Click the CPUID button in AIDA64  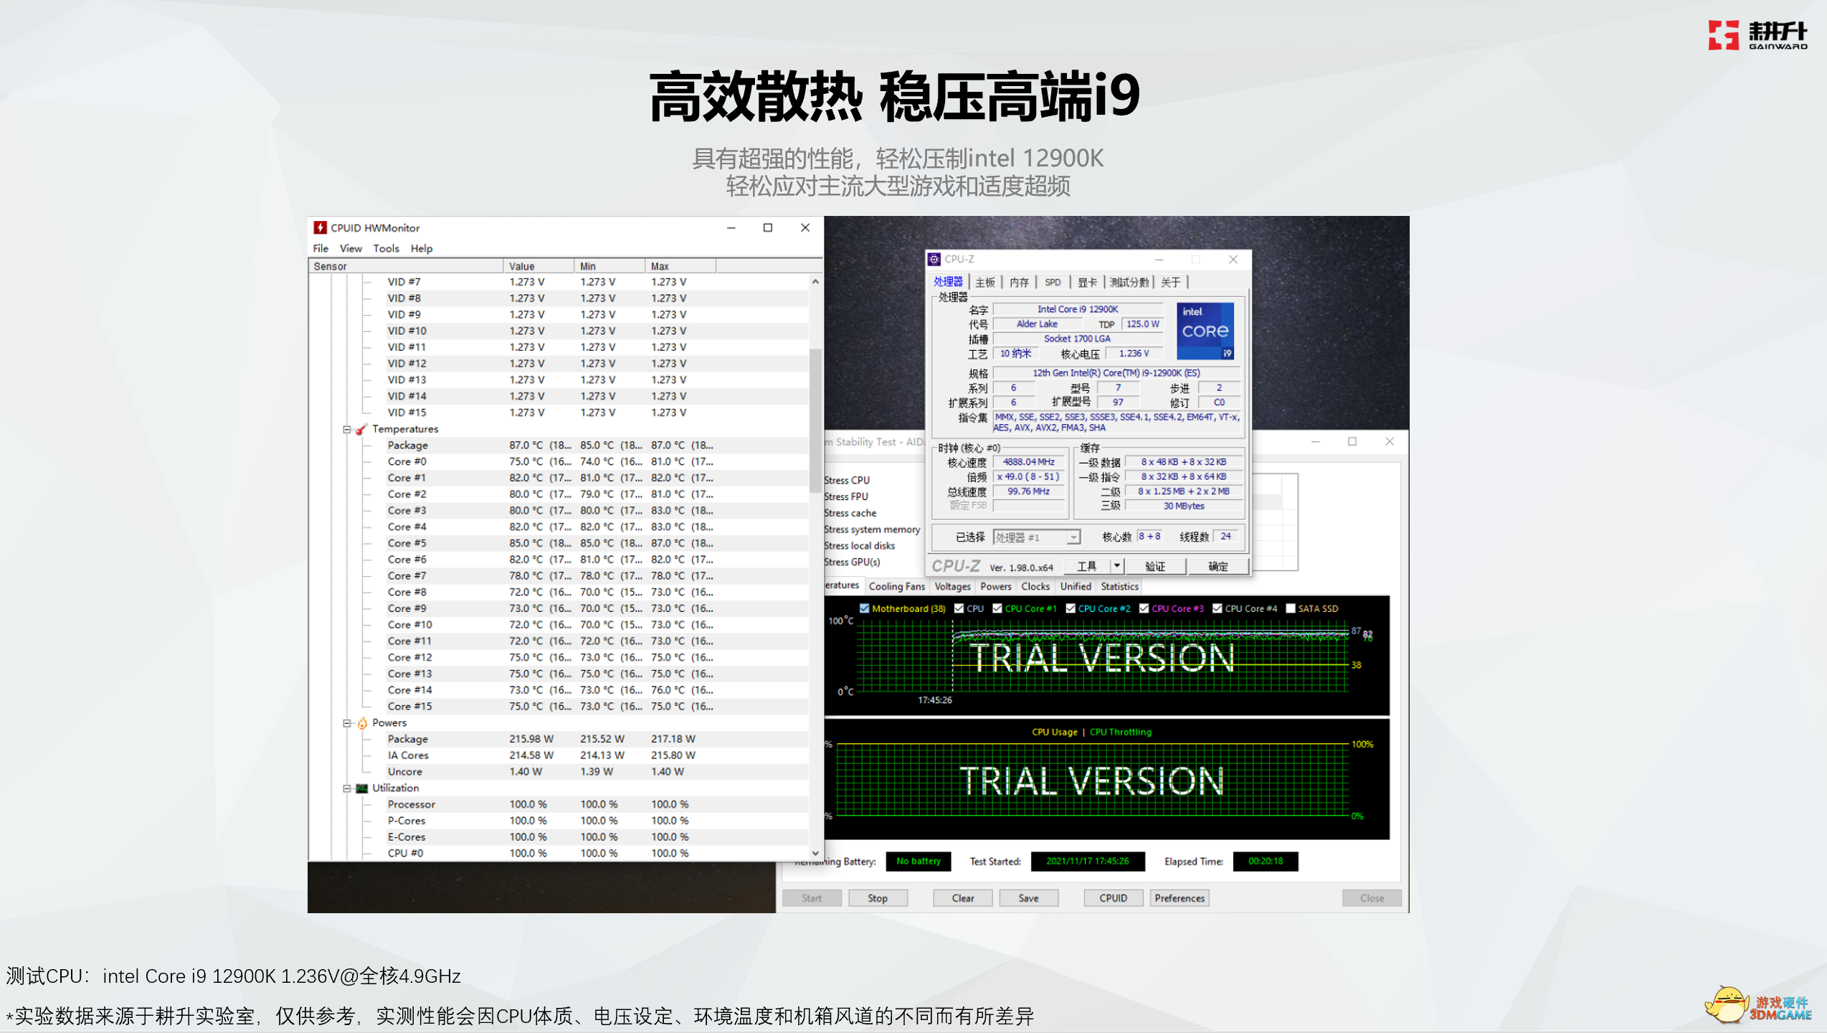coord(1114,898)
